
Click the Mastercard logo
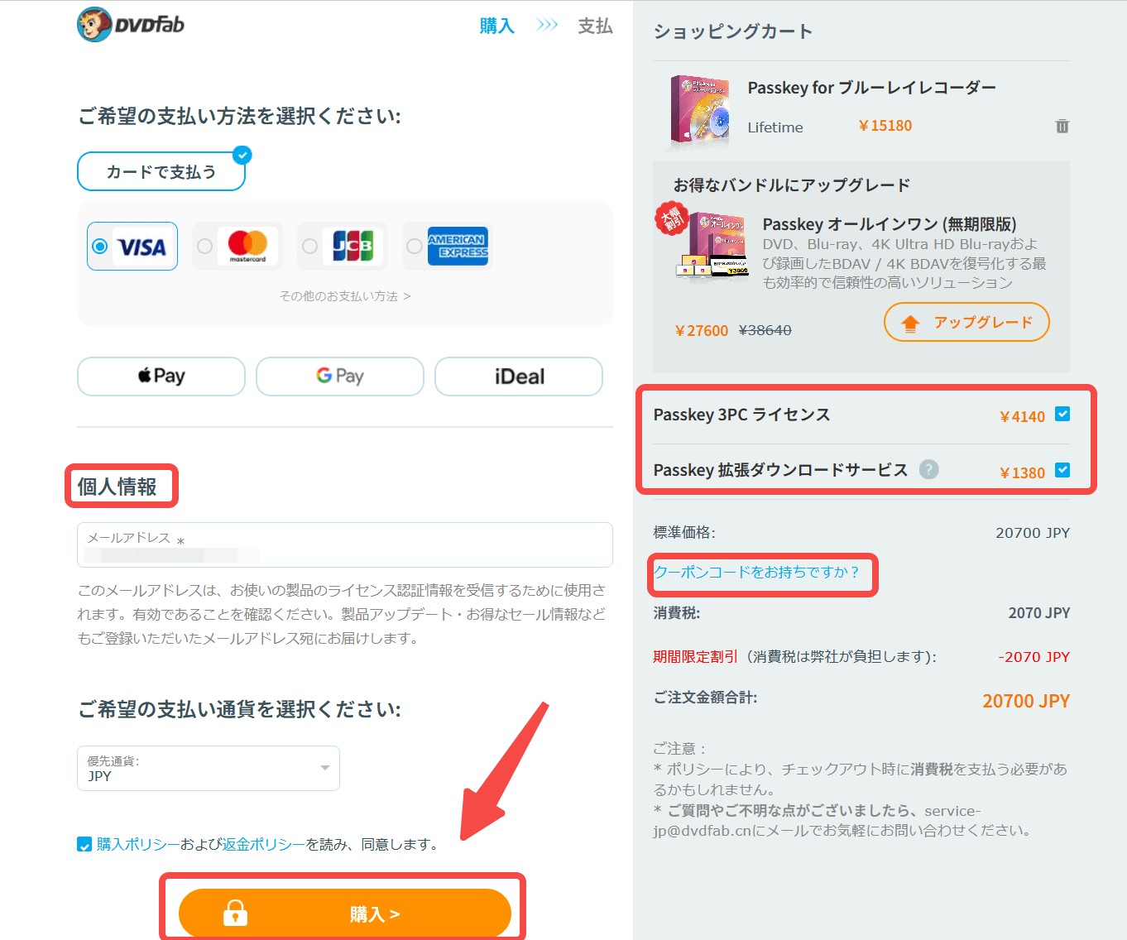click(x=247, y=246)
